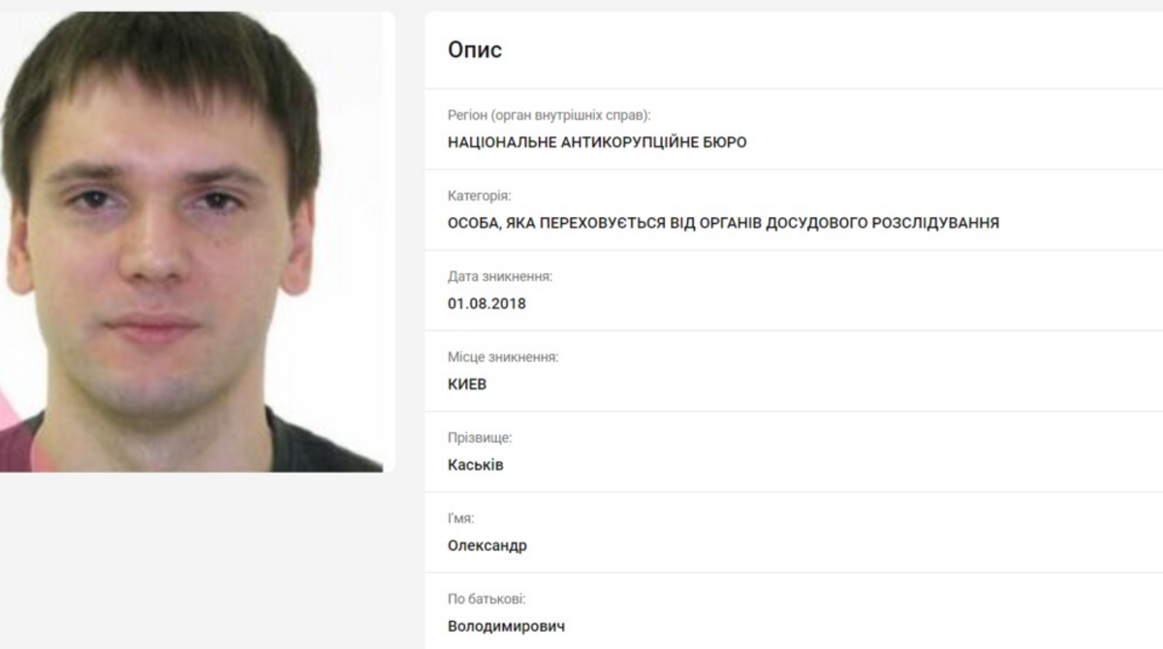Select the КИЕВ location value
The width and height of the screenshot is (1163, 649).
point(467,384)
